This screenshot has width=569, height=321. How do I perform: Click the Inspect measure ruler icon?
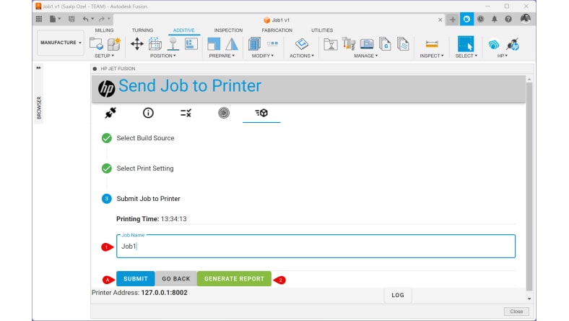tap(432, 44)
